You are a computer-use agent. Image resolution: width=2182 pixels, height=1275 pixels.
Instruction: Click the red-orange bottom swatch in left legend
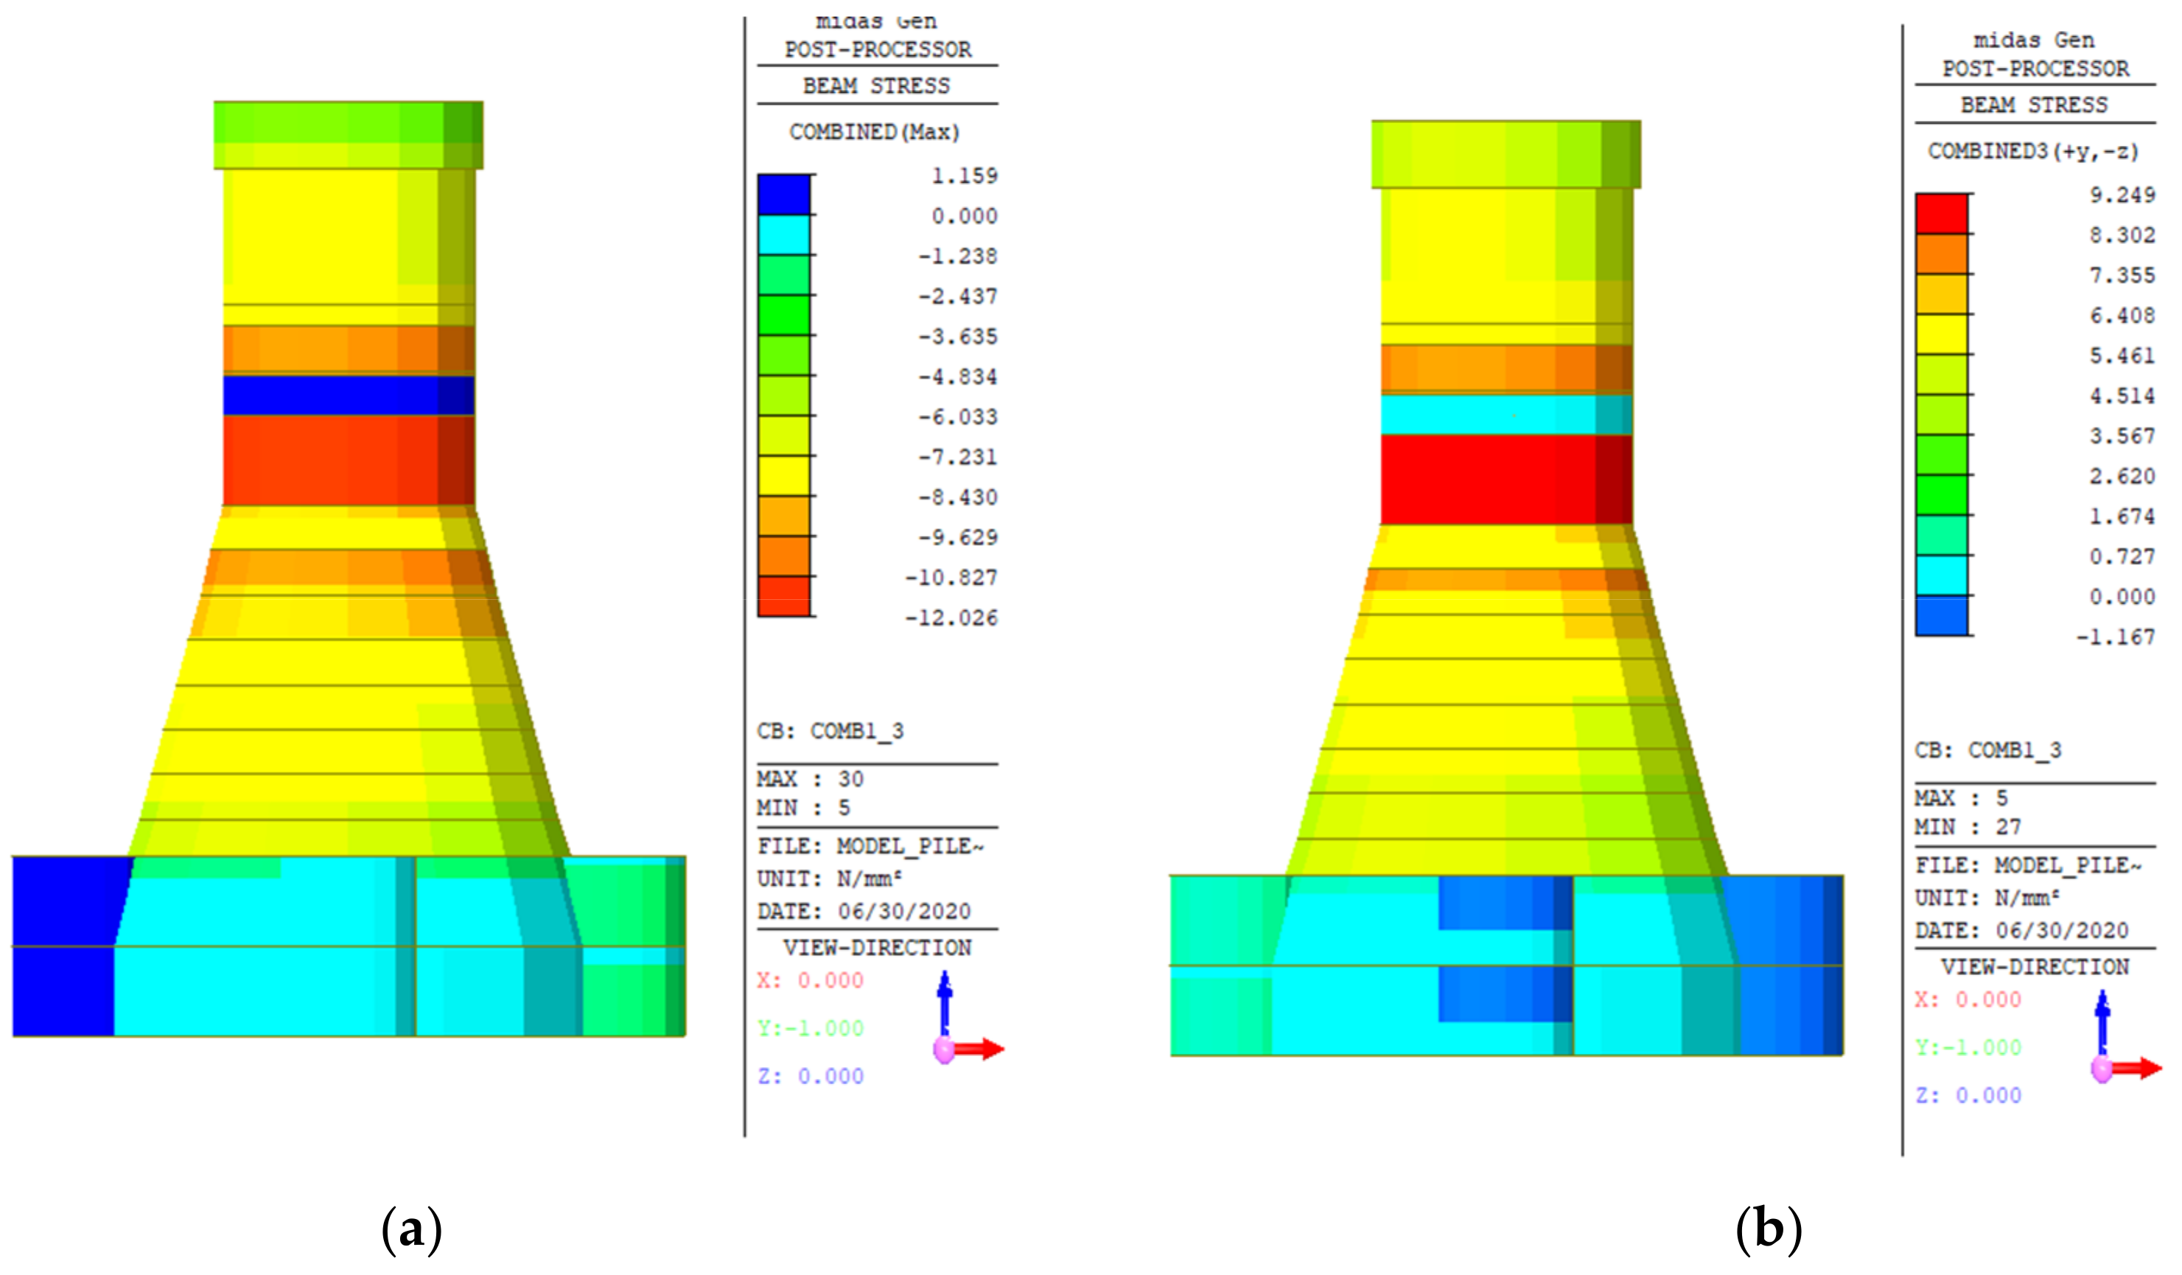(x=783, y=596)
